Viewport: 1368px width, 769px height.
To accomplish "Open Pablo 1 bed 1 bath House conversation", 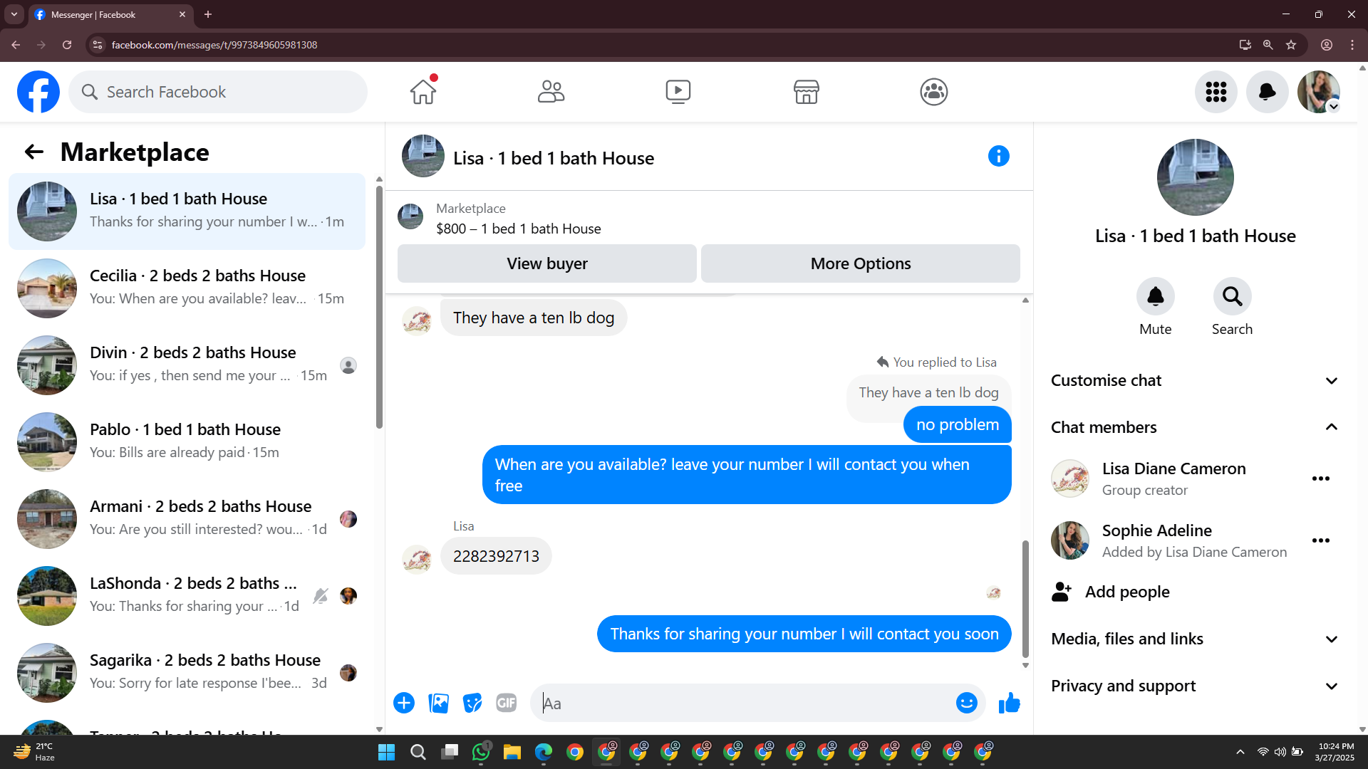I will point(187,442).
